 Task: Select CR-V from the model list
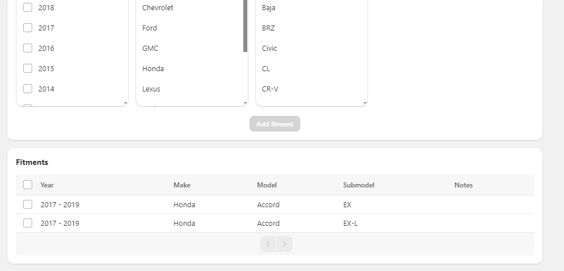[270, 89]
